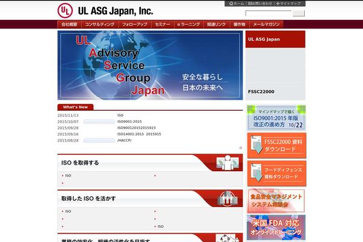Viewport: 363px width, 242px height.
Task: Click the date 2015/09/28
Action: (68, 128)
